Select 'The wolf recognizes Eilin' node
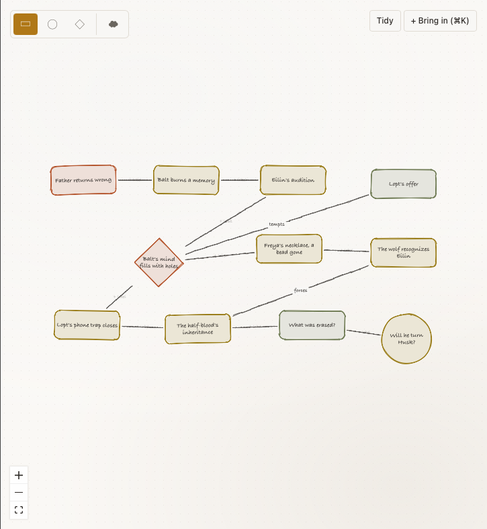Screen dimensions: 487x529 point(403,253)
